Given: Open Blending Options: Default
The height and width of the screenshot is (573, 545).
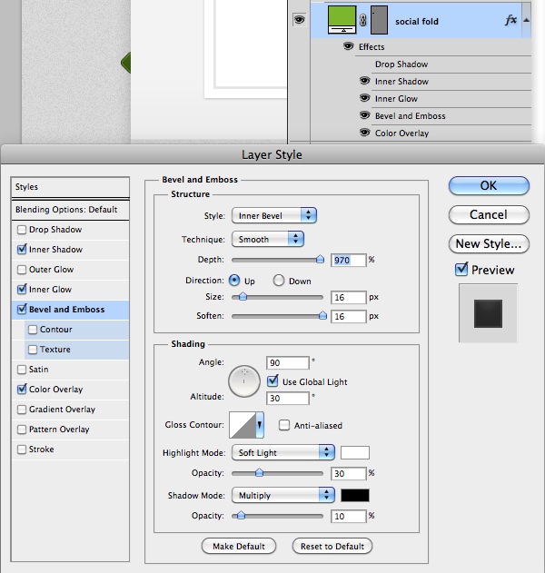Looking at the screenshot, I should 70,210.
